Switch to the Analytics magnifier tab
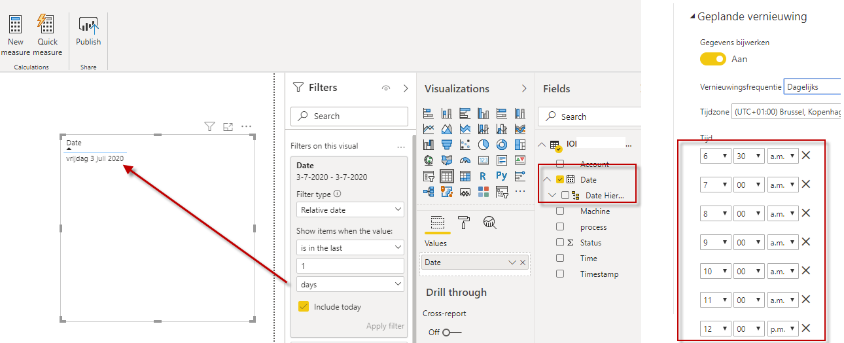Image resolution: width=844 pixels, height=343 pixels. click(489, 223)
